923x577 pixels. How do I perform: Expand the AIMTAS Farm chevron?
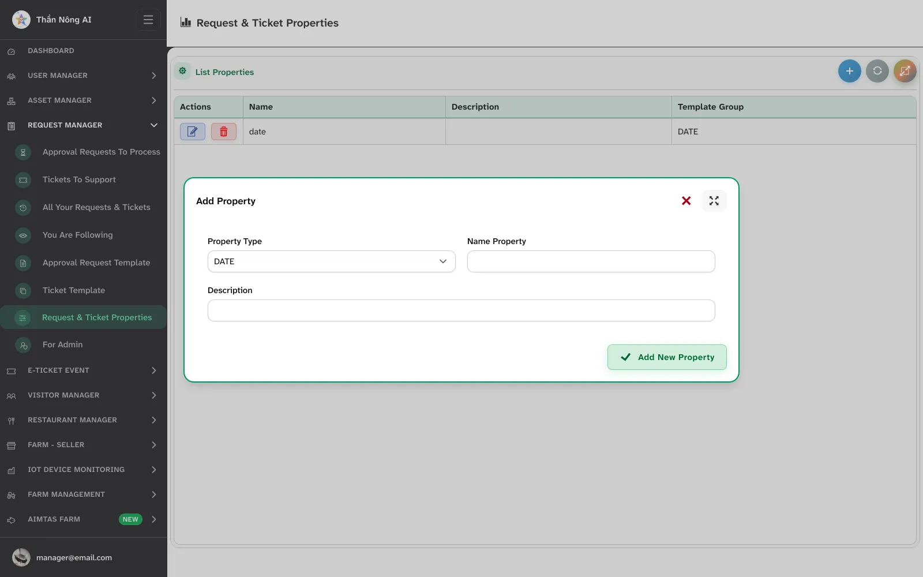(x=154, y=519)
